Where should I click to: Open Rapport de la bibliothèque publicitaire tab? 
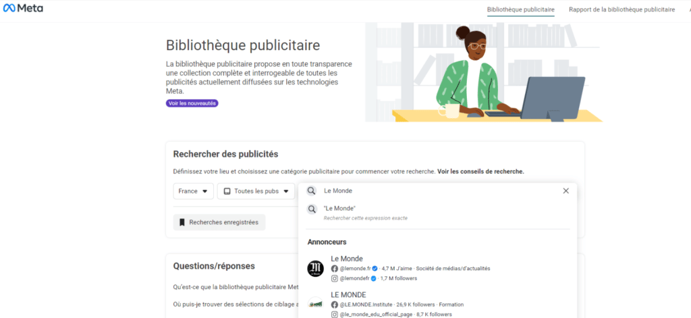click(x=621, y=9)
